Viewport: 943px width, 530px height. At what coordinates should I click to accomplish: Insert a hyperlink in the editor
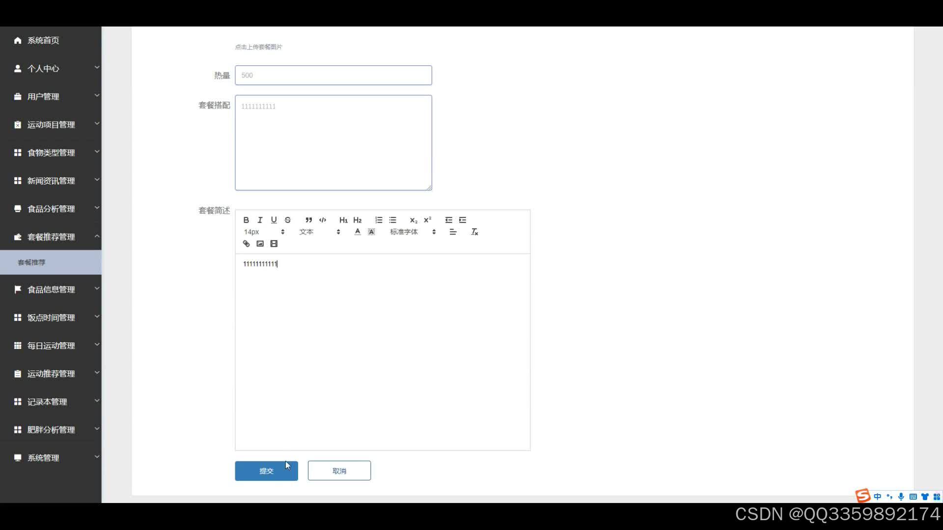click(246, 243)
